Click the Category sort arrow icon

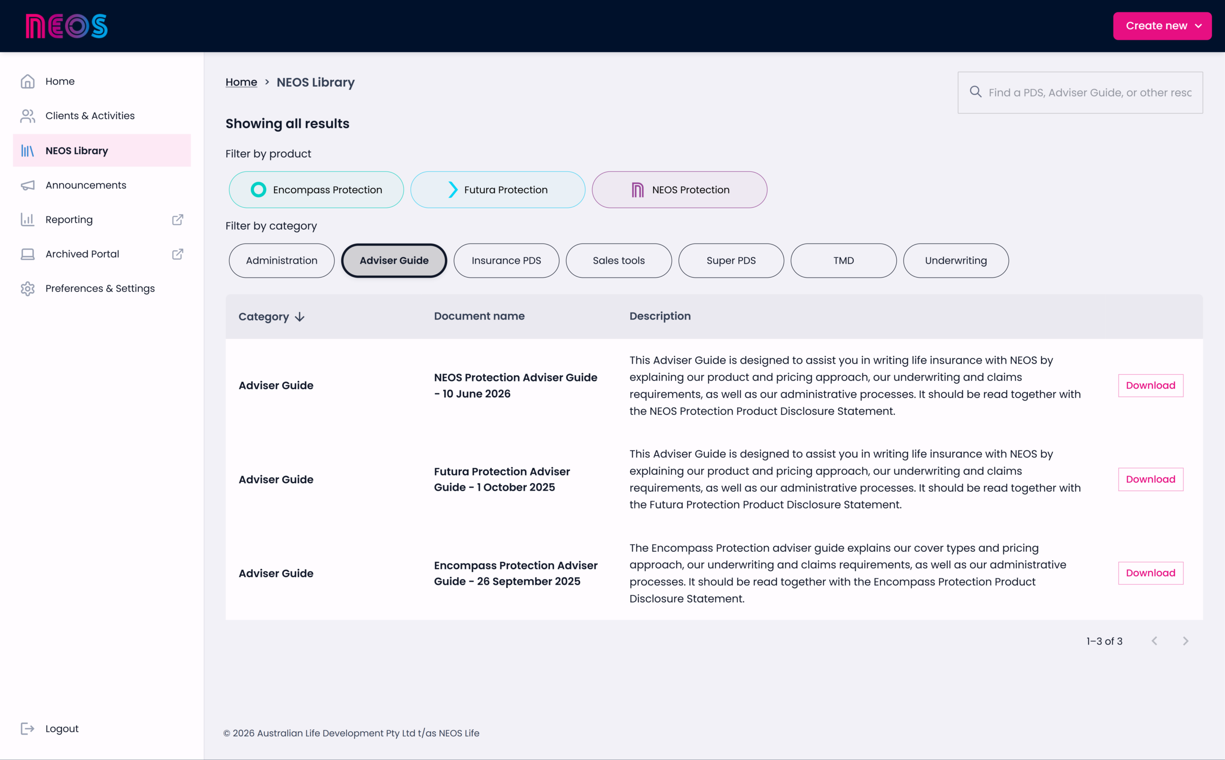[x=300, y=317]
